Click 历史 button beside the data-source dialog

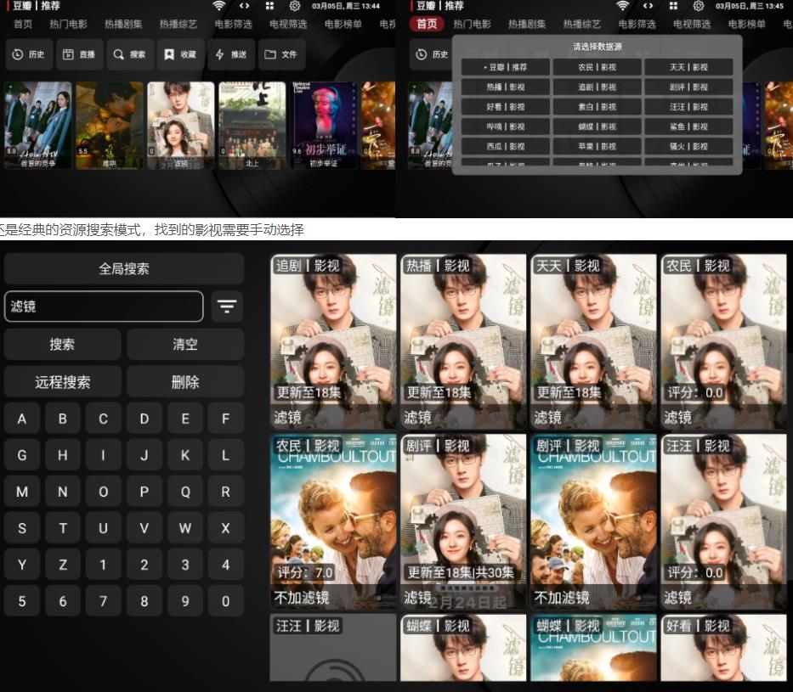pos(432,54)
